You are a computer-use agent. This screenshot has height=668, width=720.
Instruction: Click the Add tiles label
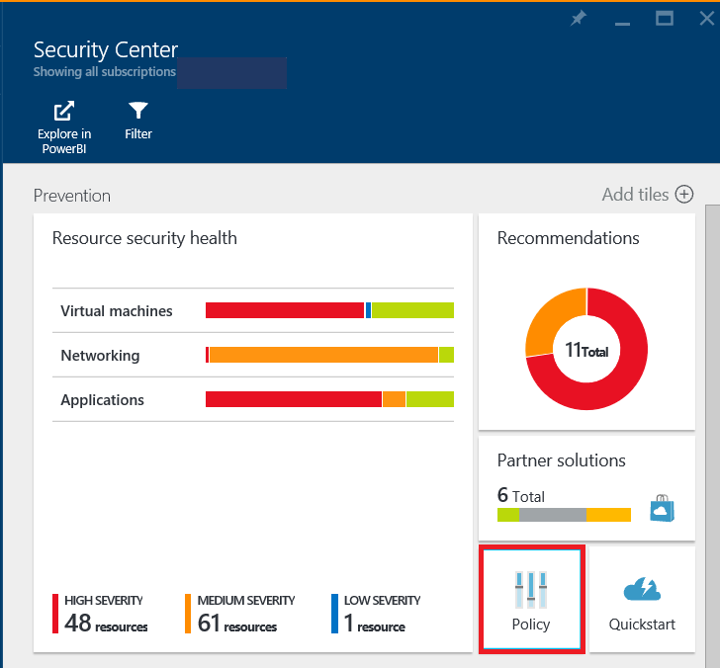point(636,195)
